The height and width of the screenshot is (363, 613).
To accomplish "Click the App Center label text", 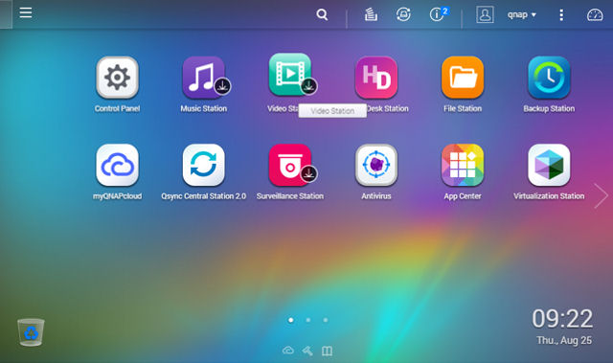I will [x=463, y=196].
